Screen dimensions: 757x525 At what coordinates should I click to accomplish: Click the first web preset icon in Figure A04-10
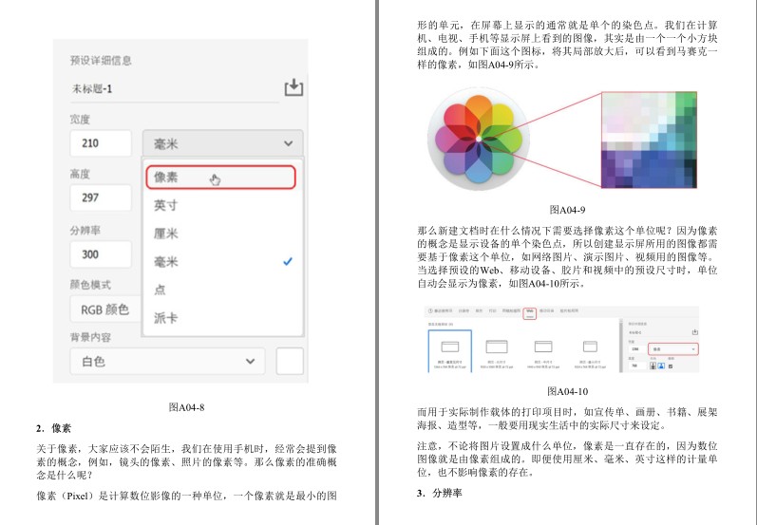(x=450, y=347)
